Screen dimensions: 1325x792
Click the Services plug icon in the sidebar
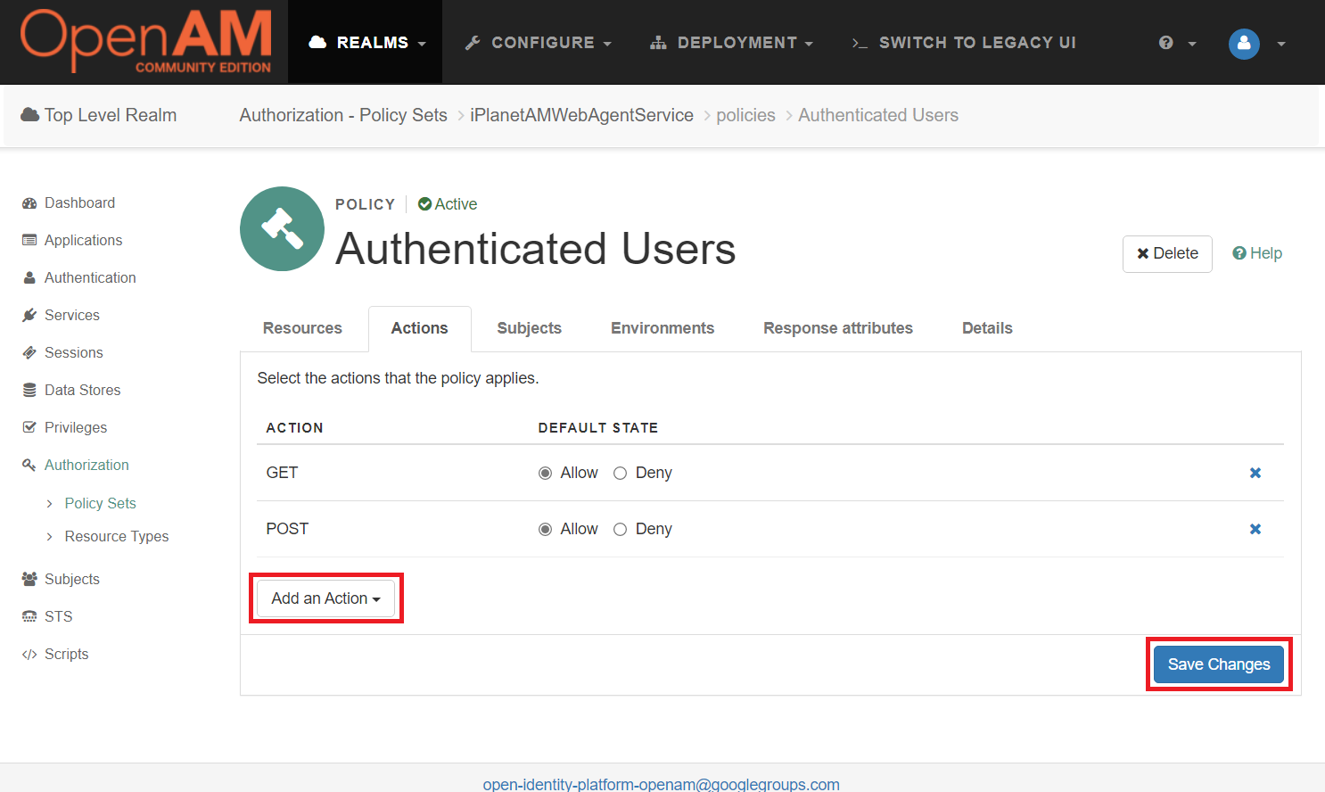pyautogui.click(x=29, y=316)
